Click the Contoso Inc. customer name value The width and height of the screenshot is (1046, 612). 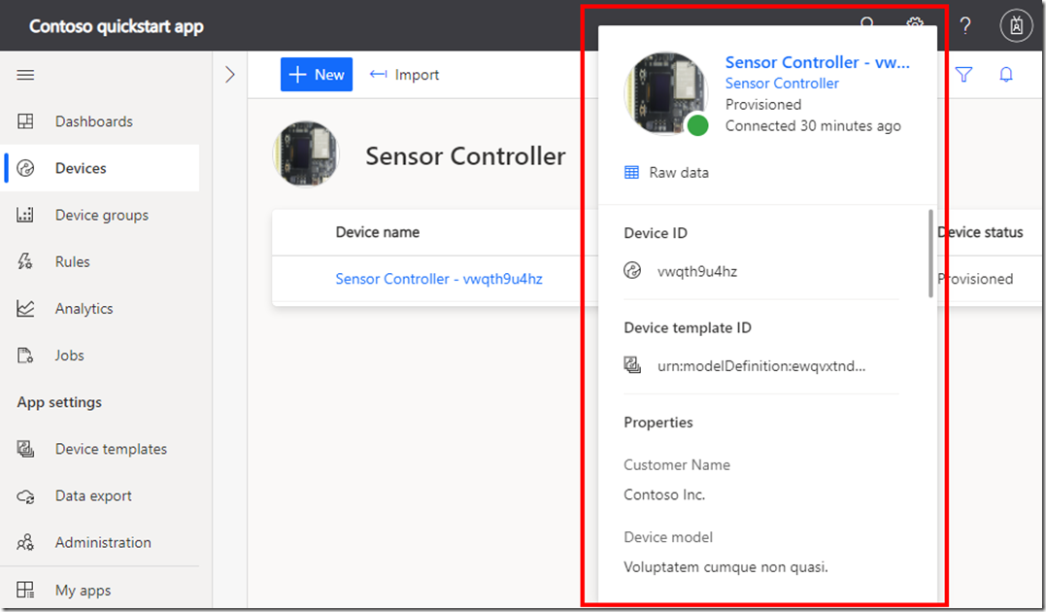pos(664,494)
